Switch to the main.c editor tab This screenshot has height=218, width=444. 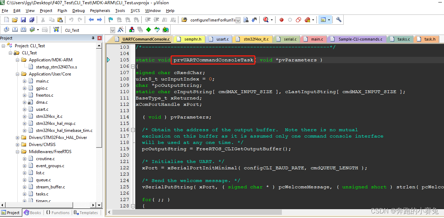click(314, 39)
